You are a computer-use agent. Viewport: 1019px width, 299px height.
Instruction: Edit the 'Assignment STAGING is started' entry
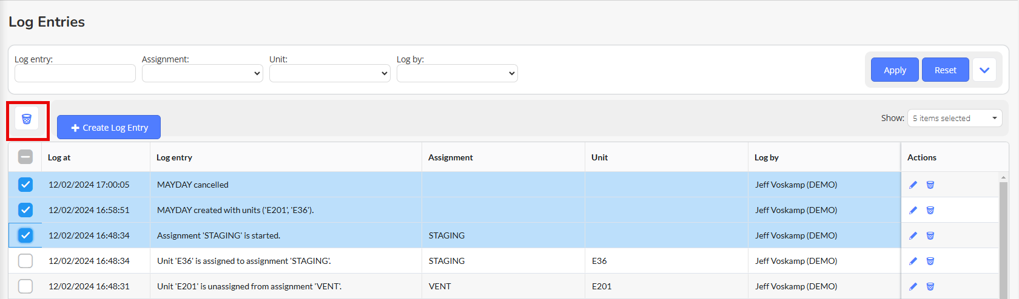coord(913,236)
